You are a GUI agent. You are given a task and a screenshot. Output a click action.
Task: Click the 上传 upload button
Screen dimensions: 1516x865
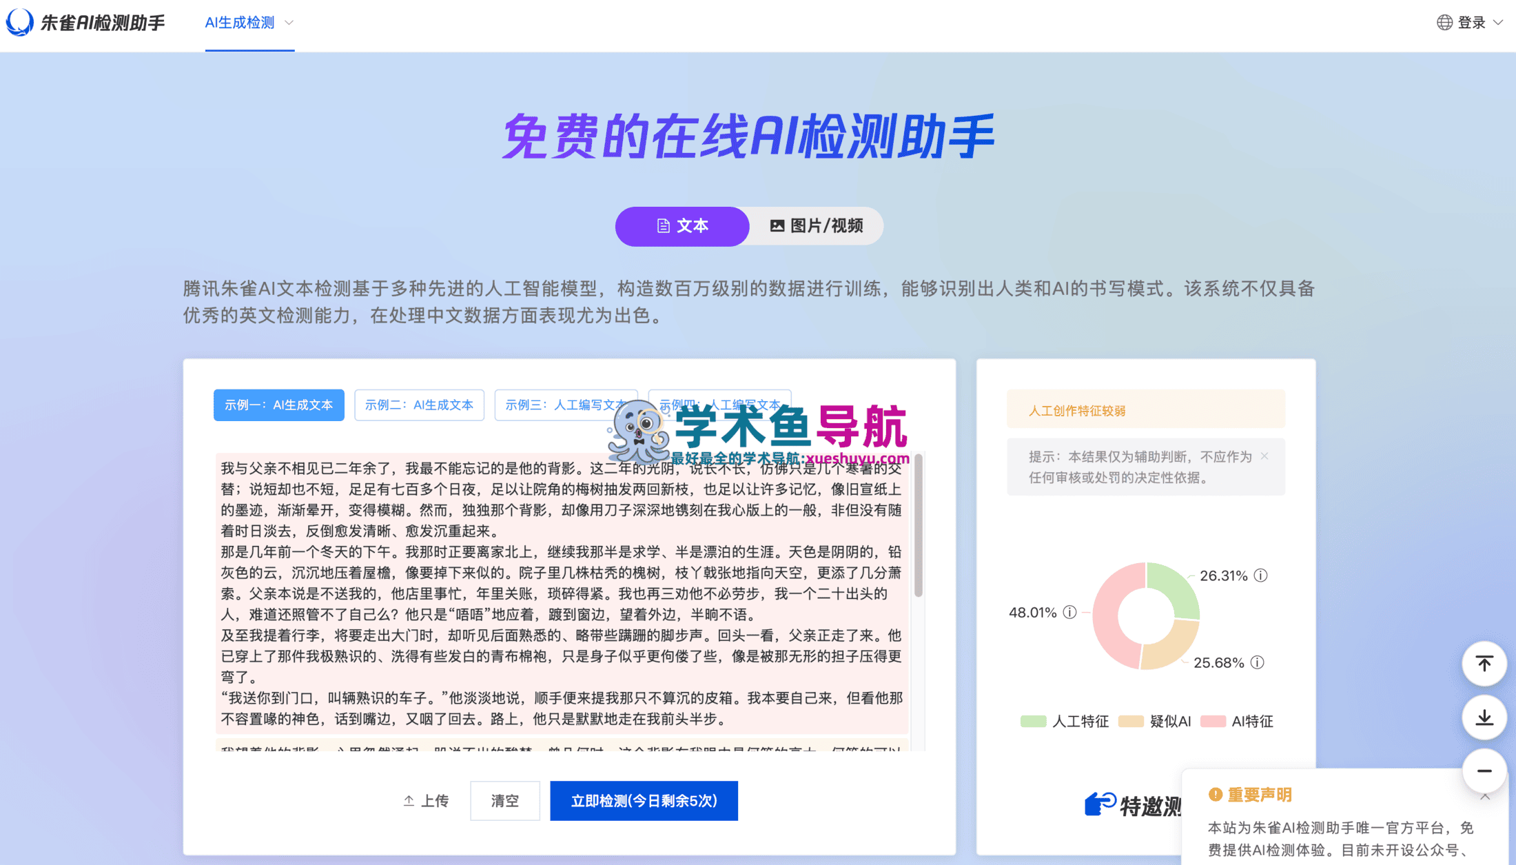(x=426, y=801)
